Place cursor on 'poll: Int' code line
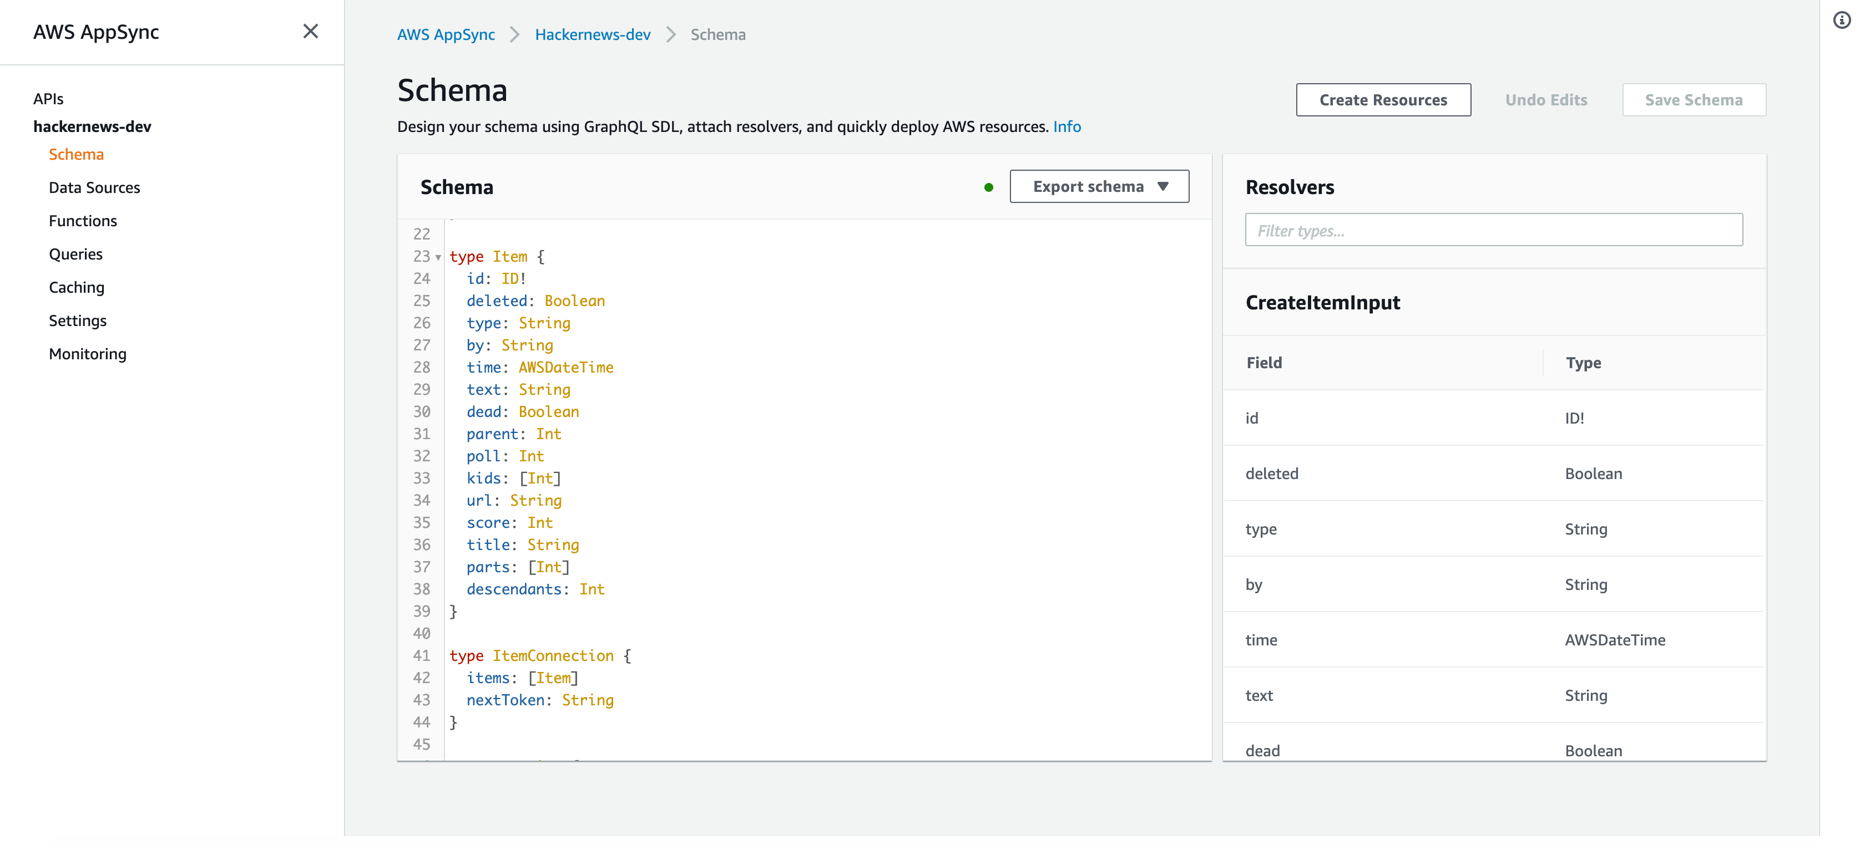 (x=506, y=456)
